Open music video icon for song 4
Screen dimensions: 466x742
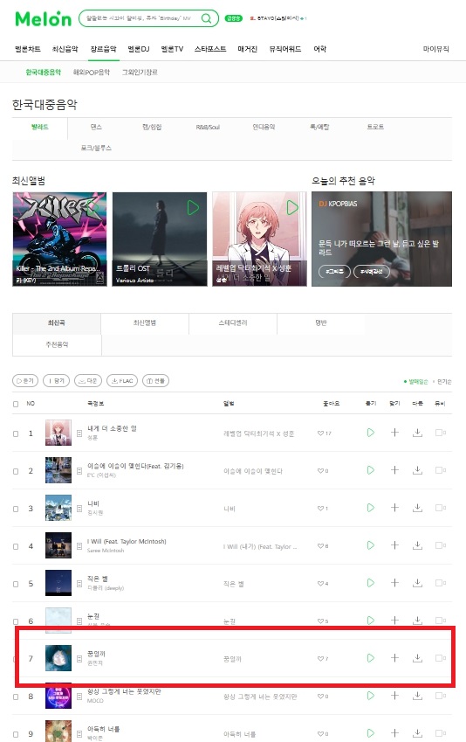pyautogui.click(x=441, y=545)
